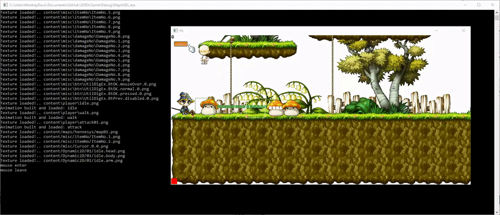The height and width of the screenshot is (215, 500).
Task: Click the 'BtPrev.disabled.0.png' log line
Action: 79,99
